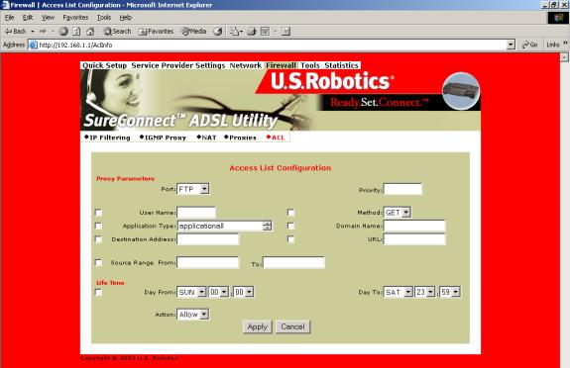This screenshot has width=570, height=368.
Task: Open the Port dropdown showing FTP
Action: click(192, 189)
